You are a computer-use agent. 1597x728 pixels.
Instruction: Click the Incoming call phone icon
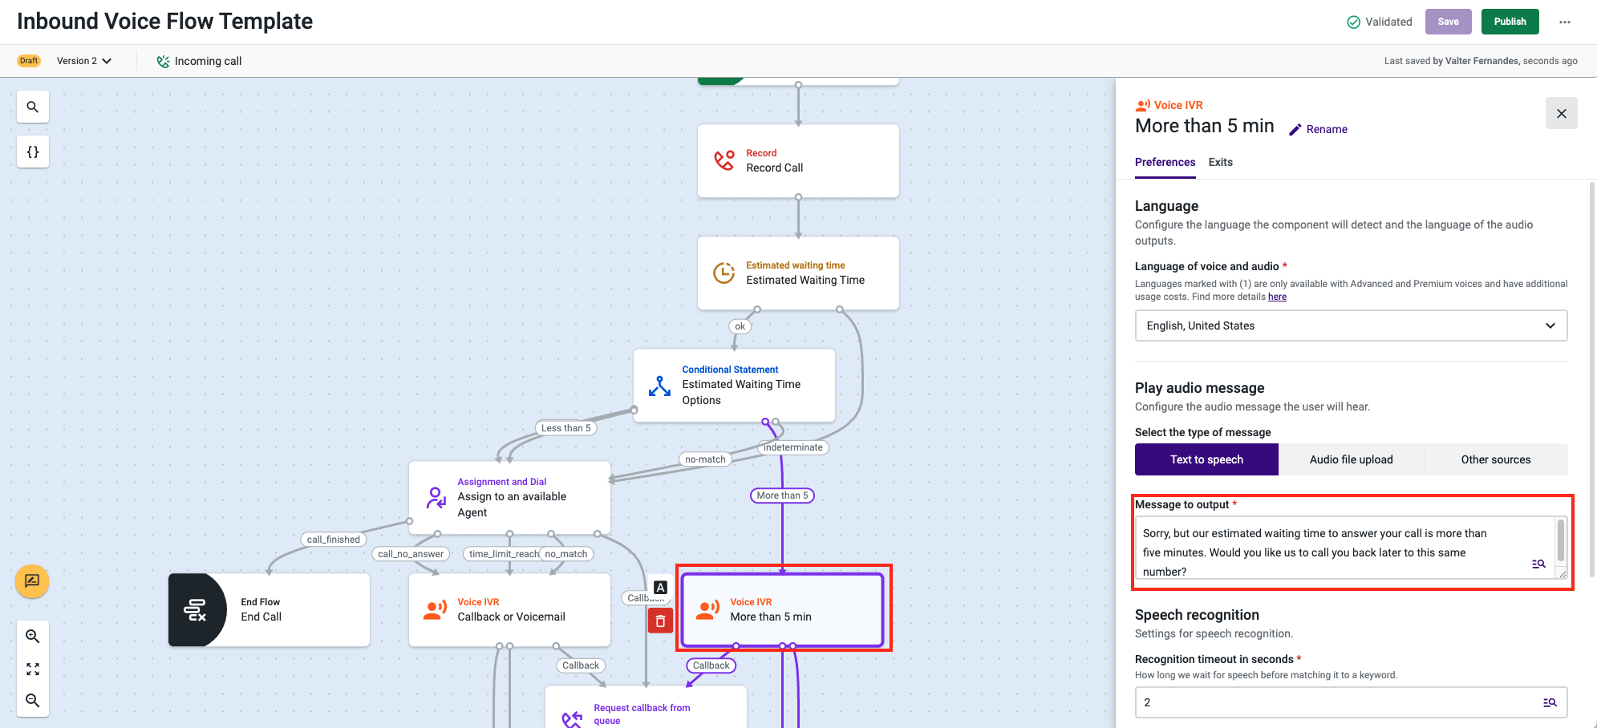point(163,61)
